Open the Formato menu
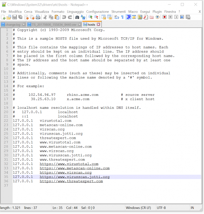 (x=58, y=12)
